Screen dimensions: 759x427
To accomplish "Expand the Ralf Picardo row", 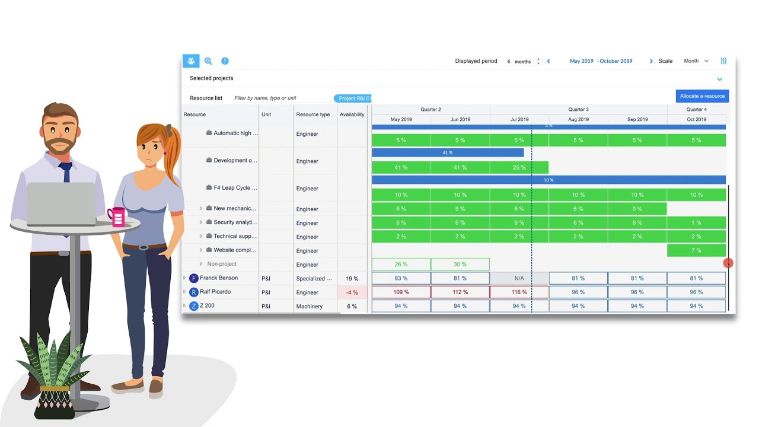I will (x=184, y=292).
